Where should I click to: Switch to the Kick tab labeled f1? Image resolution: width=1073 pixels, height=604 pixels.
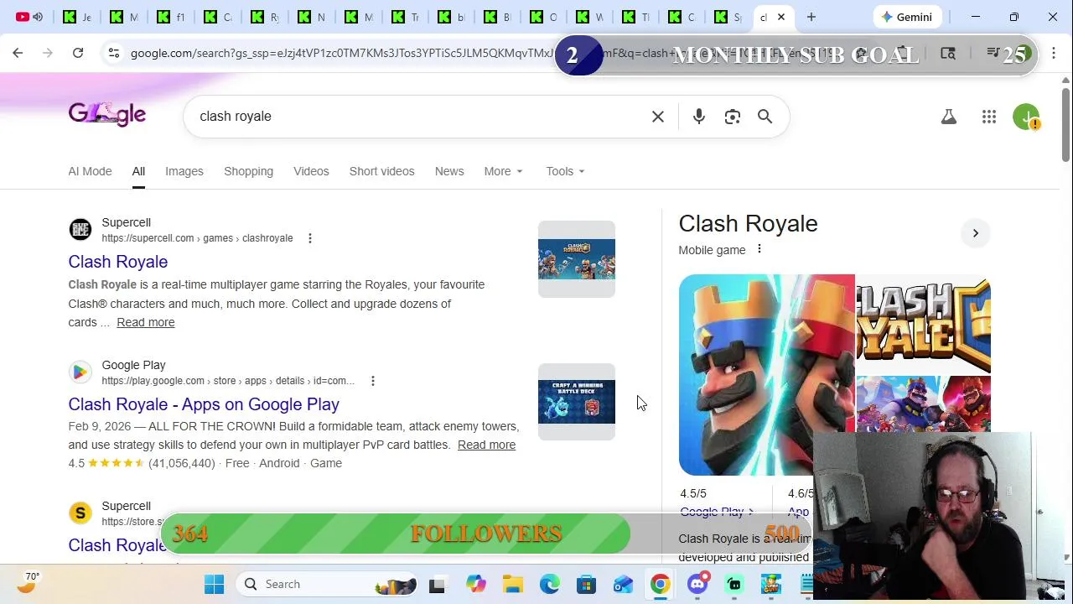[x=171, y=17]
